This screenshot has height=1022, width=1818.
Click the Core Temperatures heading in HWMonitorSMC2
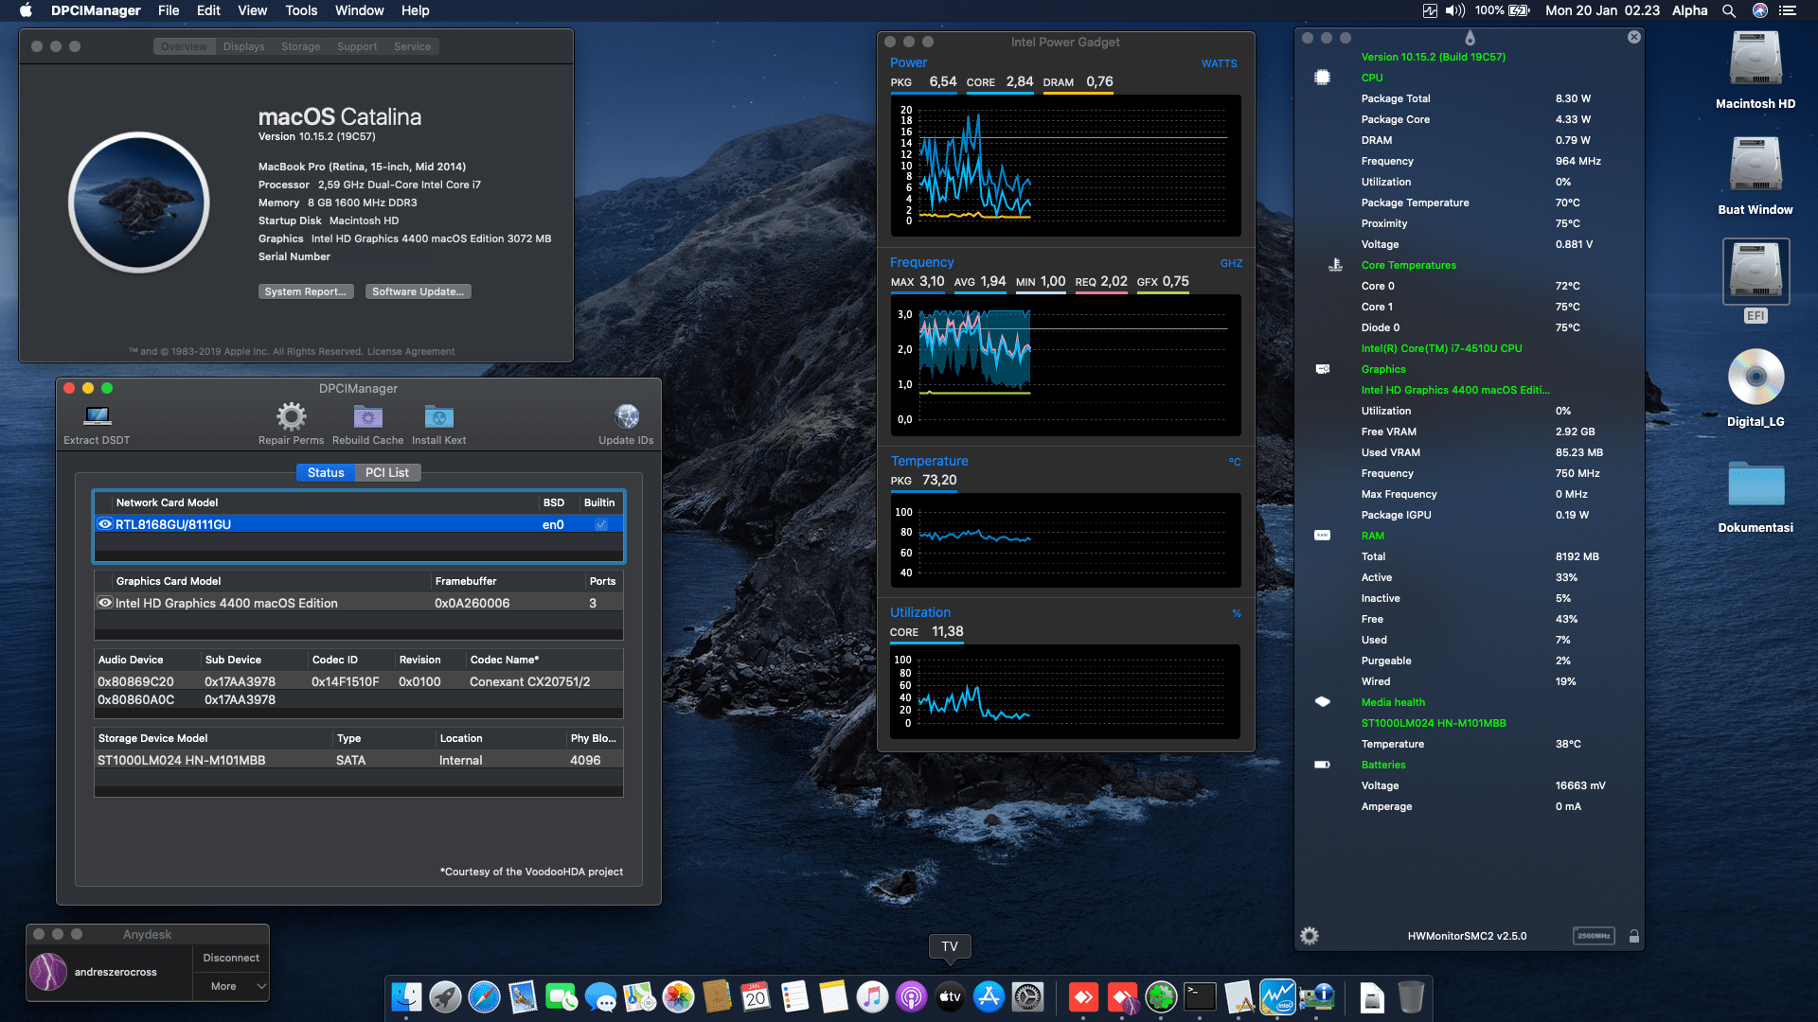(x=1408, y=265)
